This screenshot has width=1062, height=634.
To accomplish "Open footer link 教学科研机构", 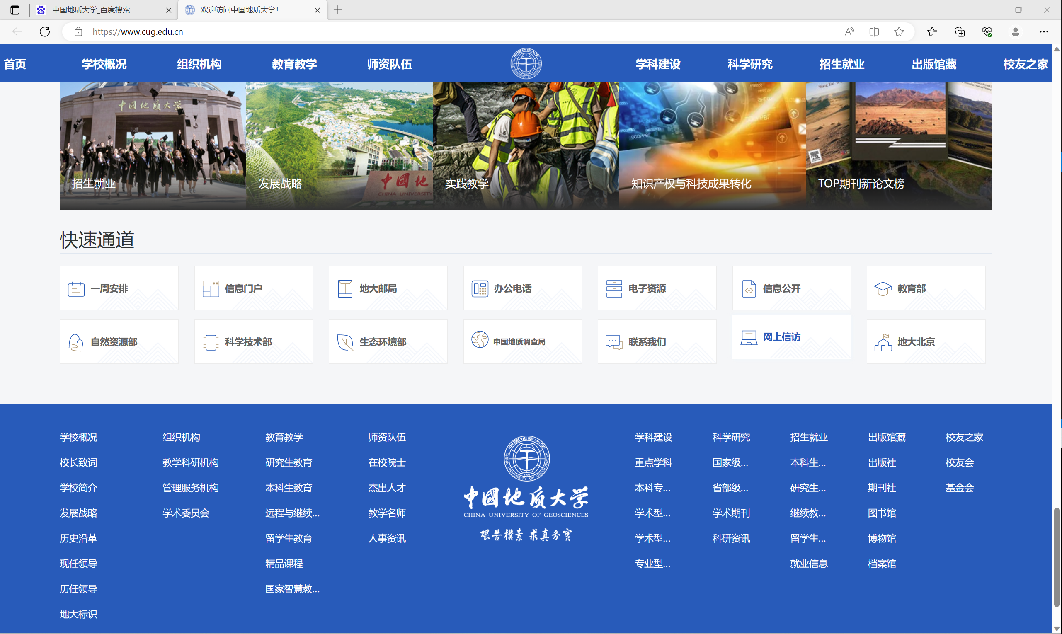I will tap(191, 463).
